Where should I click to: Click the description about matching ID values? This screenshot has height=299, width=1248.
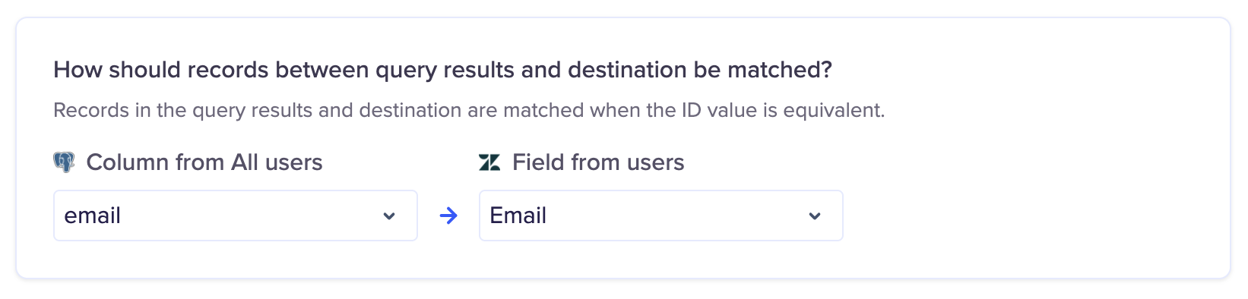click(x=470, y=110)
